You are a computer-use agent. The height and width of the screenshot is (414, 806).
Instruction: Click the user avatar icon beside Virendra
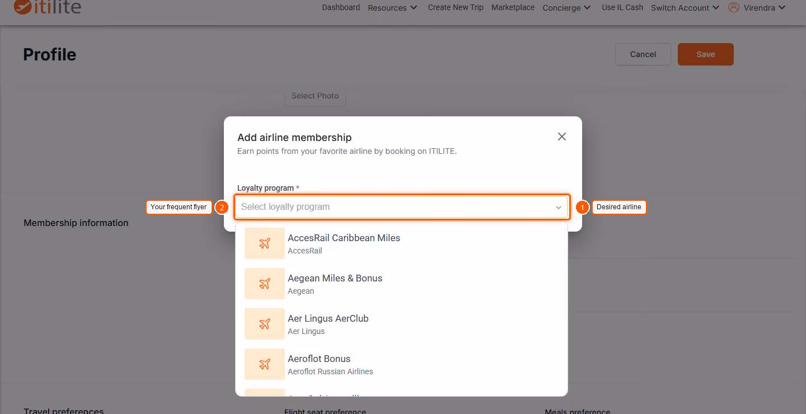[734, 7]
